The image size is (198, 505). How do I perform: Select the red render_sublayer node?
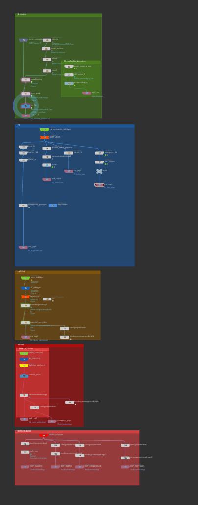point(44,435)
